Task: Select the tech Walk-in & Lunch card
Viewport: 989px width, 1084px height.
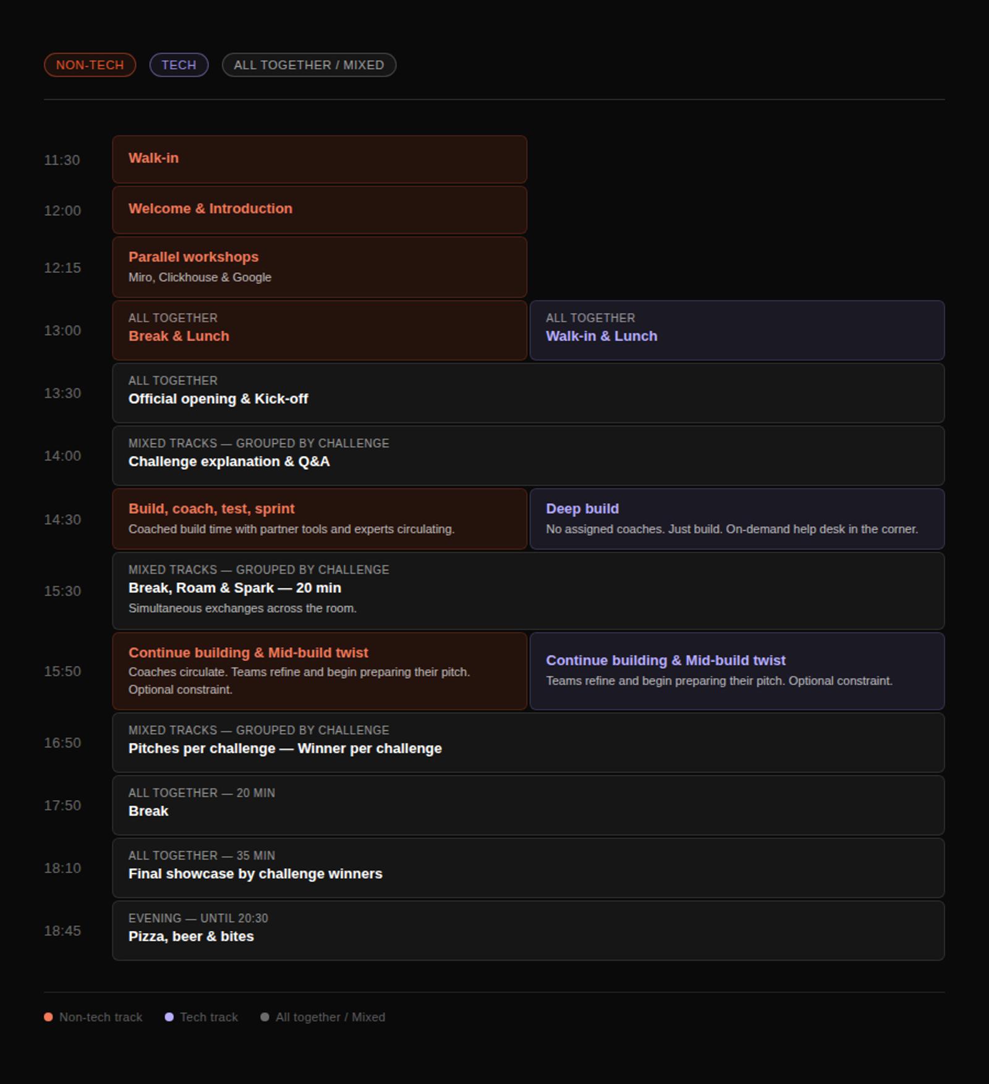Action: tap(736, 330)
